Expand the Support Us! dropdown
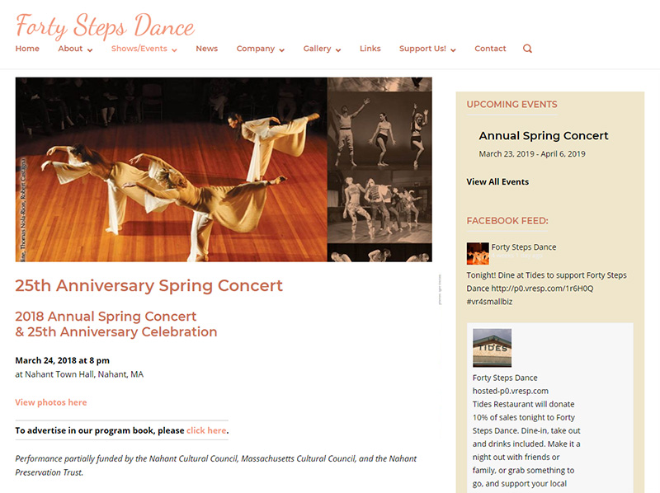 pyautogui.click(x=422, y=49)
